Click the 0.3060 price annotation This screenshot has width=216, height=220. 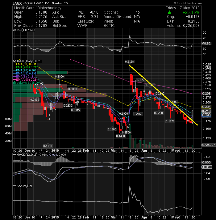(x=73, y=89)
